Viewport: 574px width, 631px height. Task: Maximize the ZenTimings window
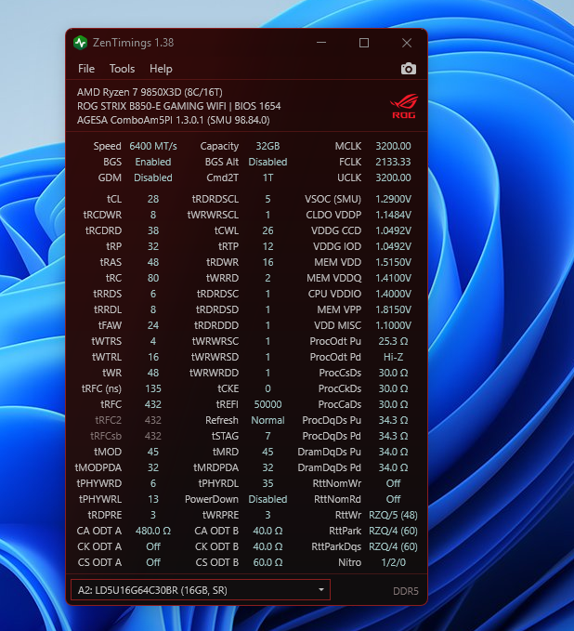pyautogui.click(x=364, y=43)
